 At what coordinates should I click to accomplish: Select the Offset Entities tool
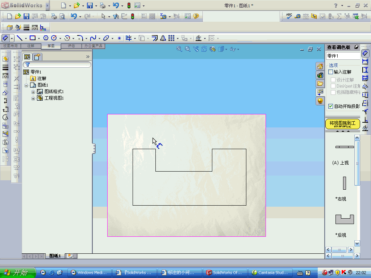point(154,38)
